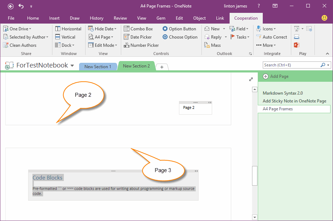
Task: Expand the Reply dropdown arrow
Action: click(x=226, y=37)
